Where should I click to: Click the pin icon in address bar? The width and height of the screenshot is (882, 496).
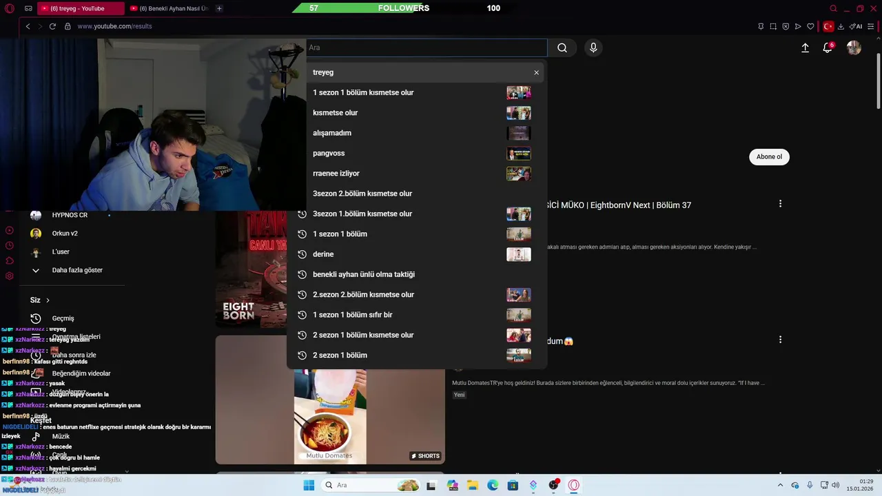tap(761, 26)
